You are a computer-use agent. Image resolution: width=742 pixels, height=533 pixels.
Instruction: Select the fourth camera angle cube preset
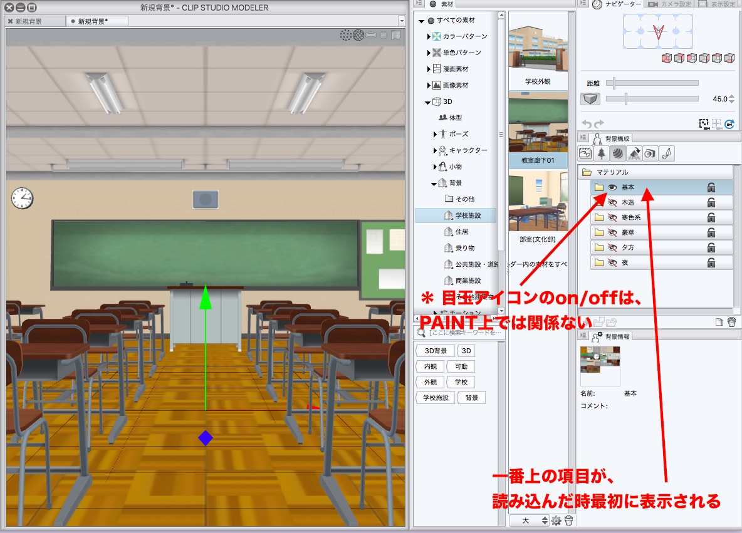tap(704, 58)
